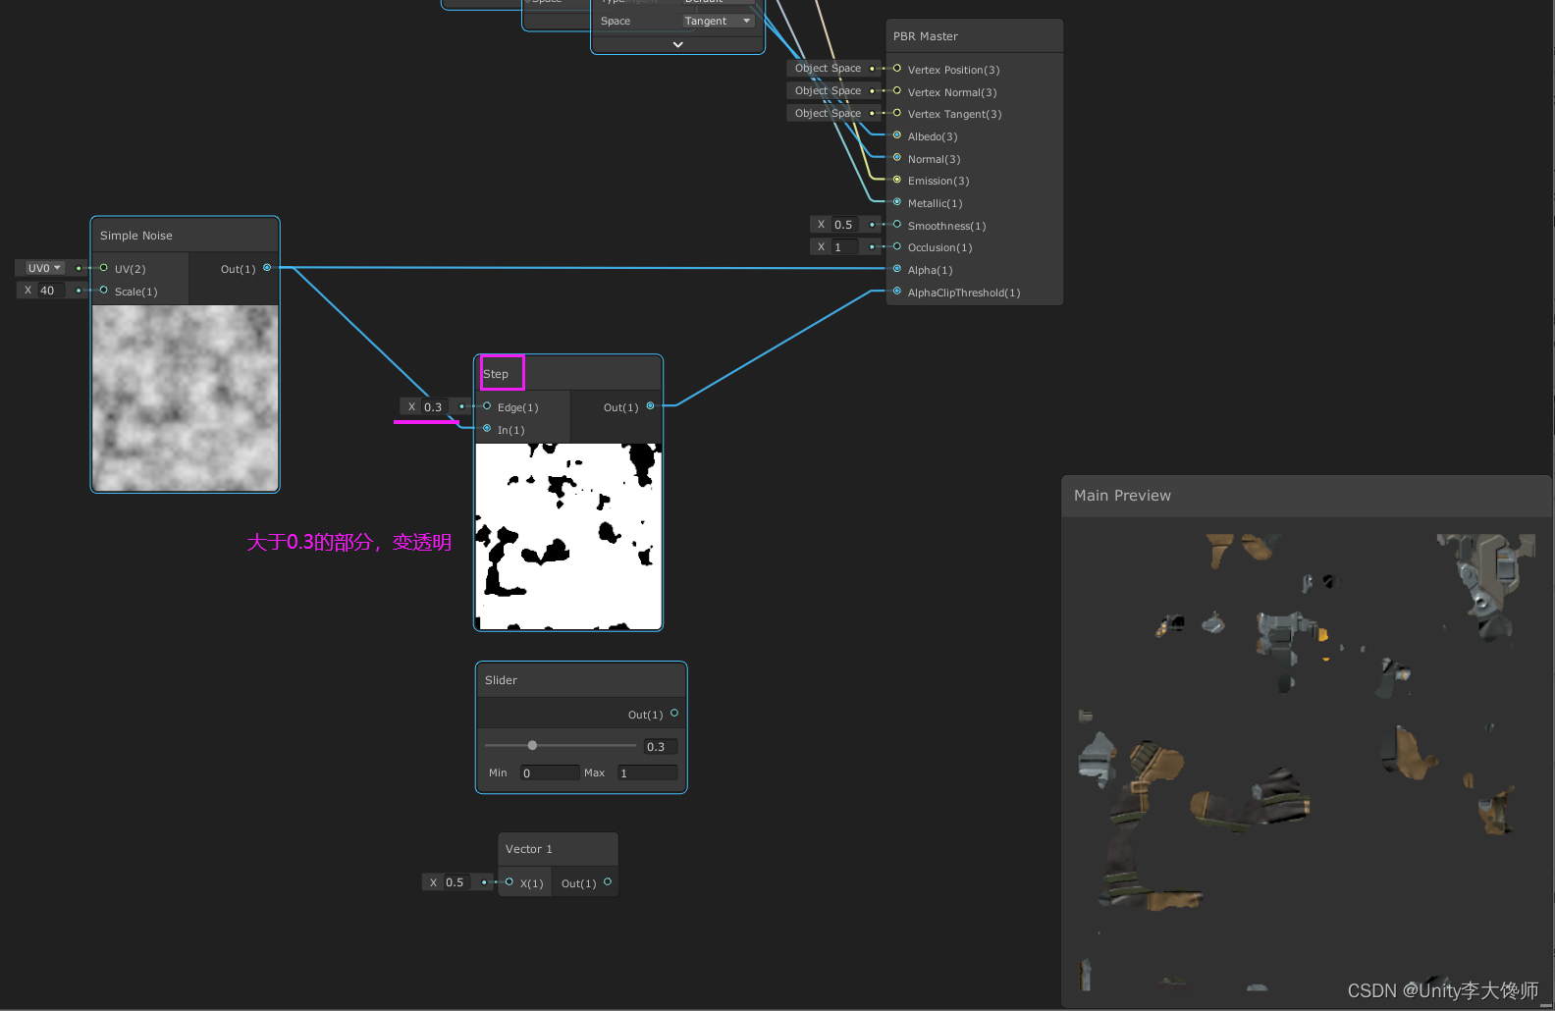Select the PBR Master node title
The image size is (1555, 1011).
[926, 36]
